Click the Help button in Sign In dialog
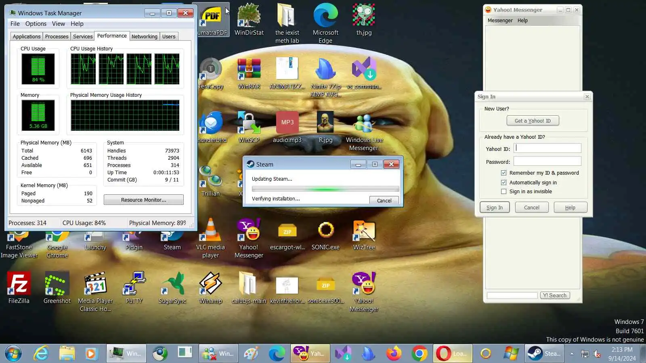 [570, 207]
